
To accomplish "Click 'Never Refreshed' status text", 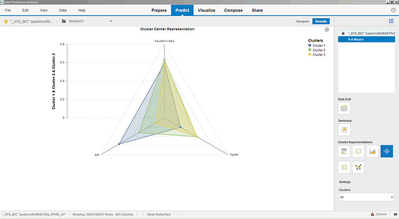I will pyautogui.click(x=159, y=214).
